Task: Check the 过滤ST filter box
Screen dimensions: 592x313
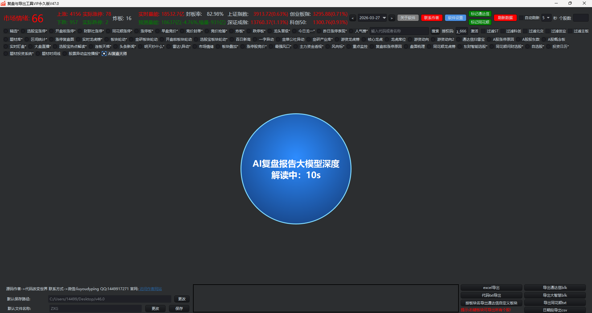Action: [483, 31]
